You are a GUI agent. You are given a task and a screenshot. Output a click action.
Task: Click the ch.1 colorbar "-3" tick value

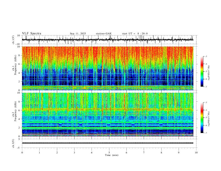tap(206, 56)
